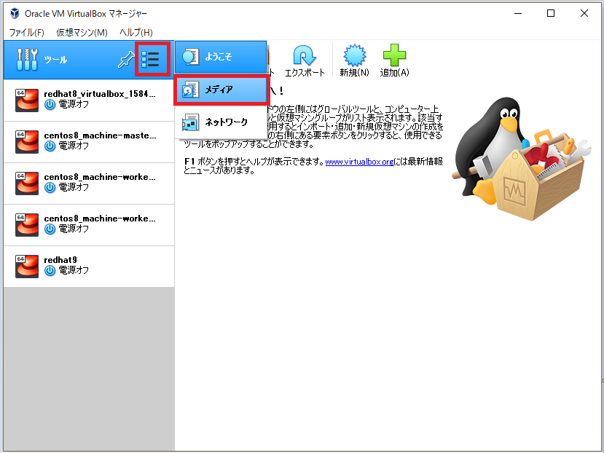
Task: Select the centos8_machine-maste... VM
Action: (89, 142)
